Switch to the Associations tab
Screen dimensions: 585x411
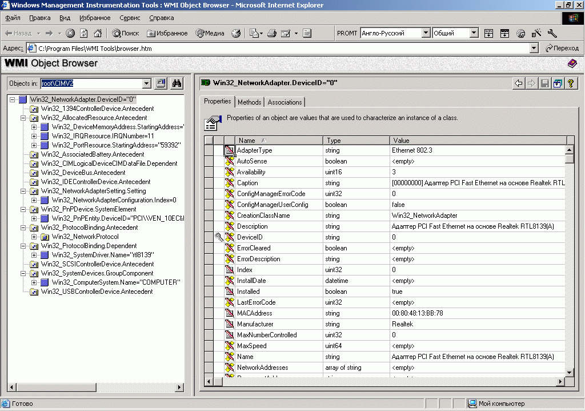point(285,102)
